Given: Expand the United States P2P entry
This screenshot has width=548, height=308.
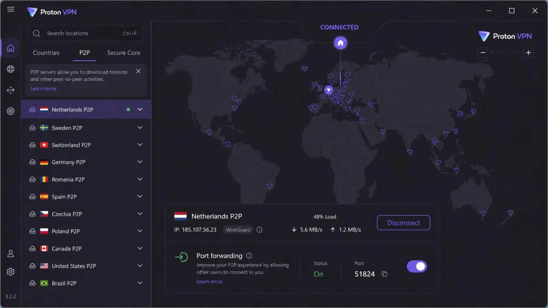Looking at the screenshot, I should click(x=140, y=266).
